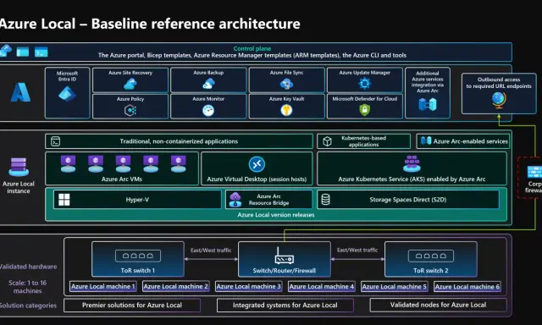Image resolution: width=542 pixels, height=325 pixels.
Task: Click the Azure Update Manager gear icon
Action: [x=365, y=83]
